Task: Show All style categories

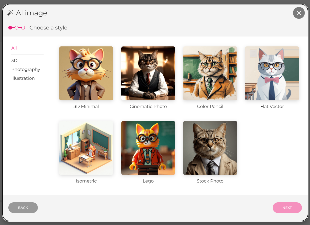Action: [x=14, y=48]
